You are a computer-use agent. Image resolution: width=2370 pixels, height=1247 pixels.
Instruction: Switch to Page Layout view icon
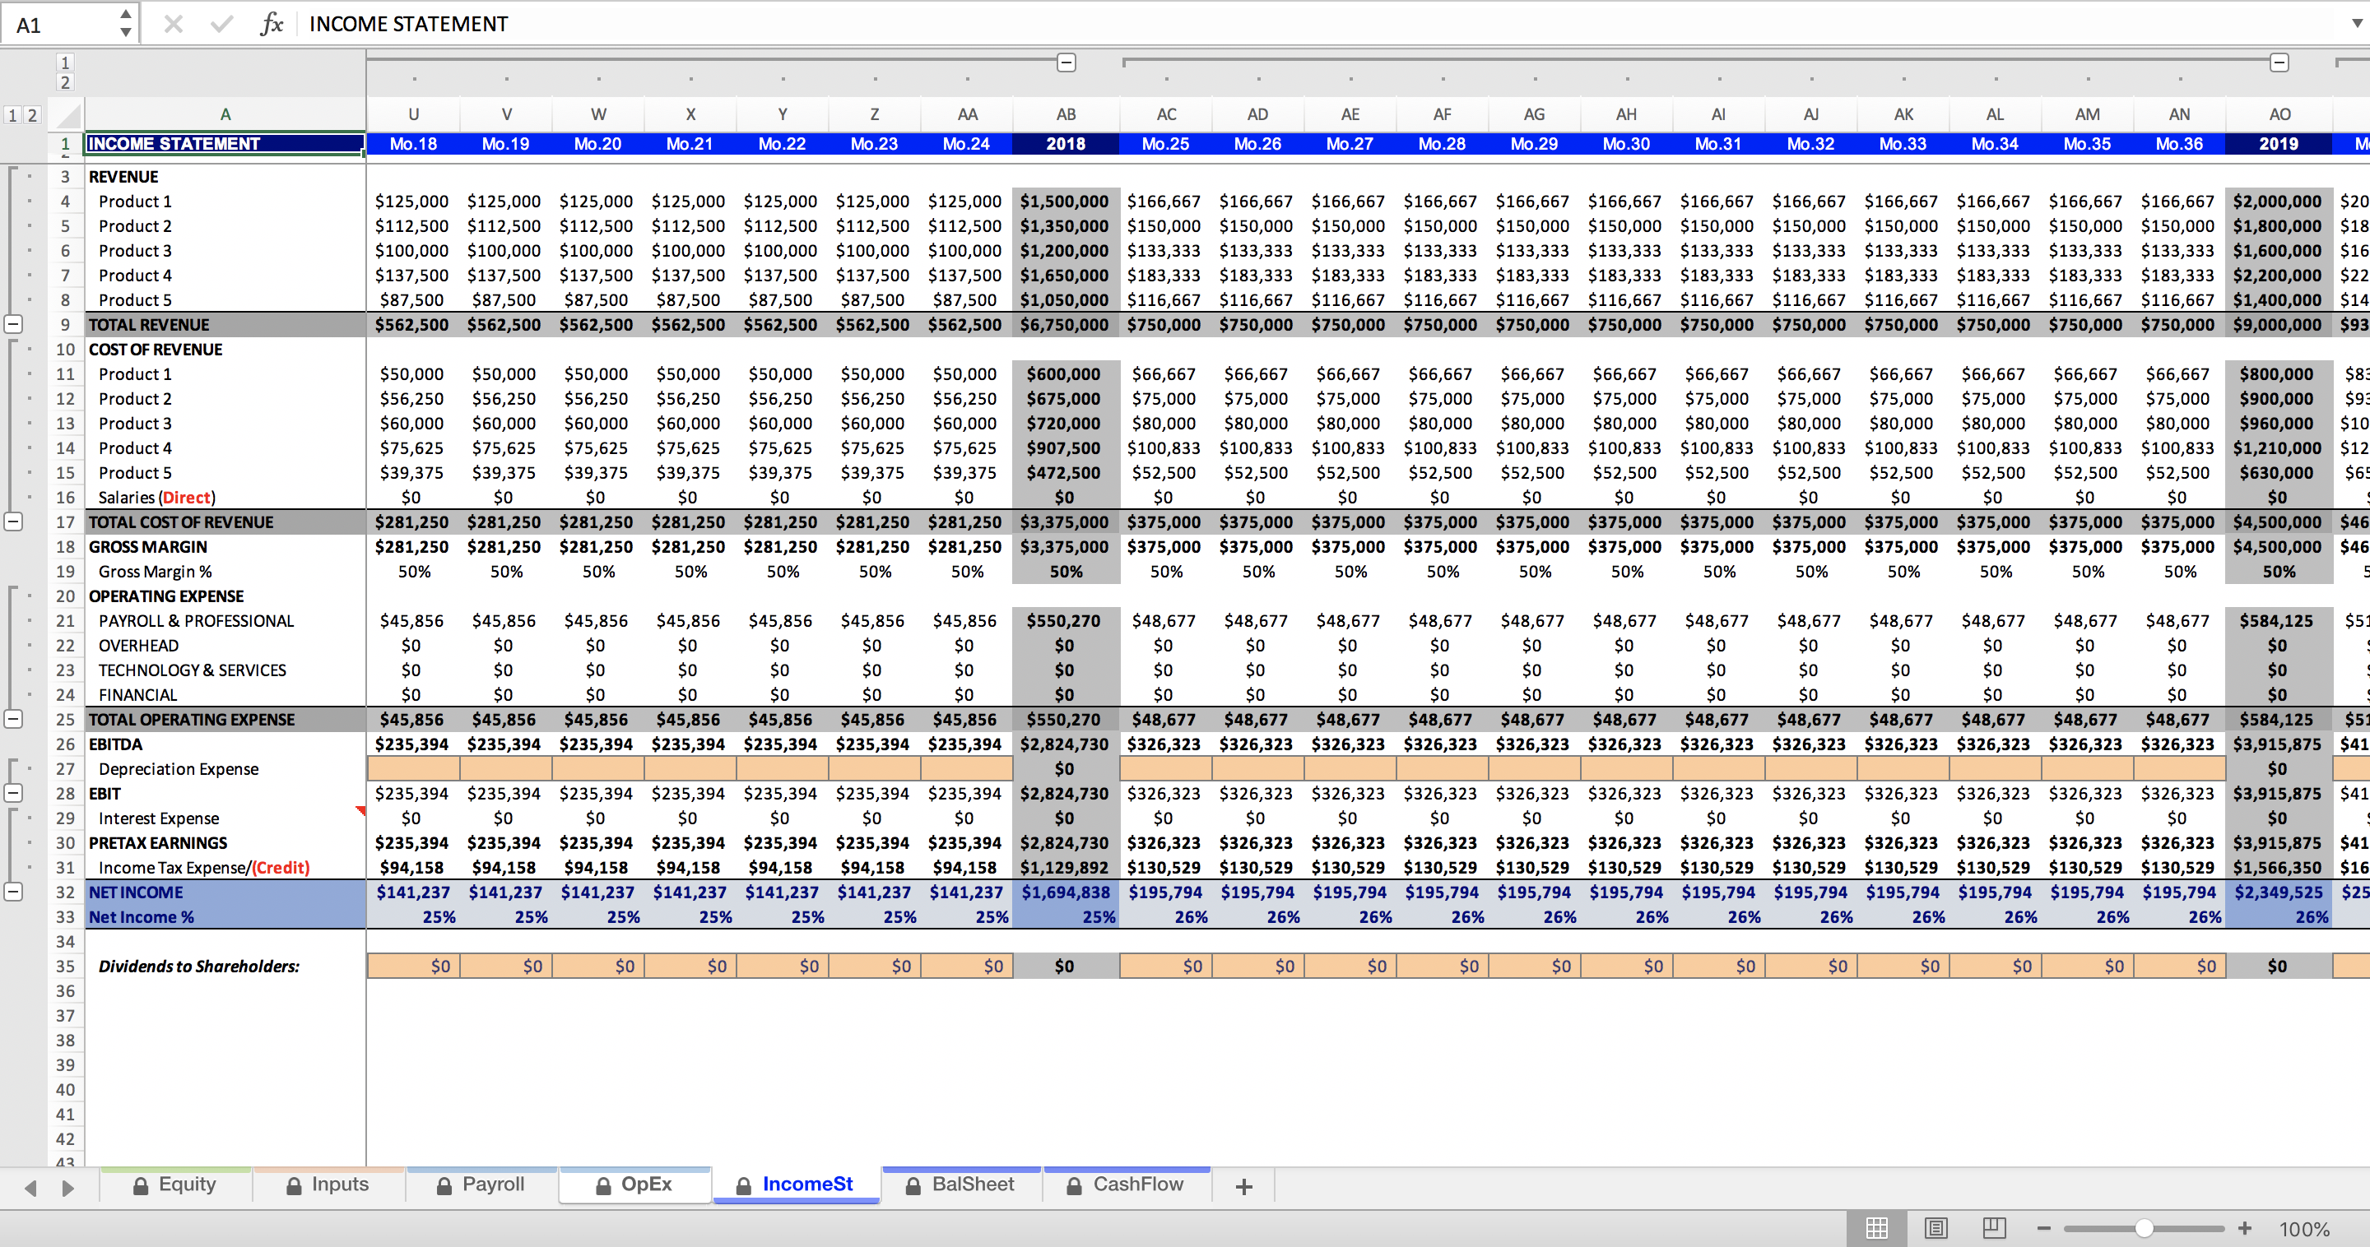click(1935, 1228)
